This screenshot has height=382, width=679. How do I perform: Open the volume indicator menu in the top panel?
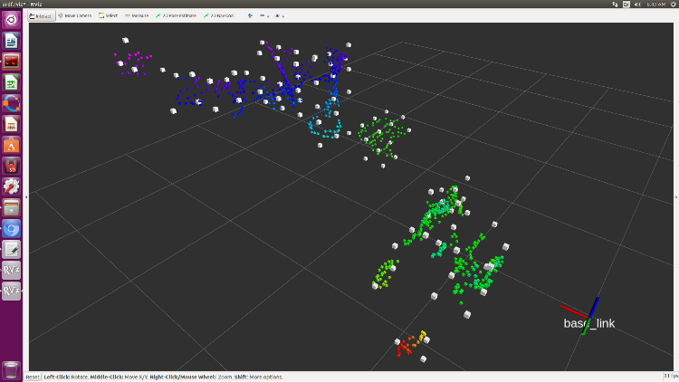click(639, 5)
